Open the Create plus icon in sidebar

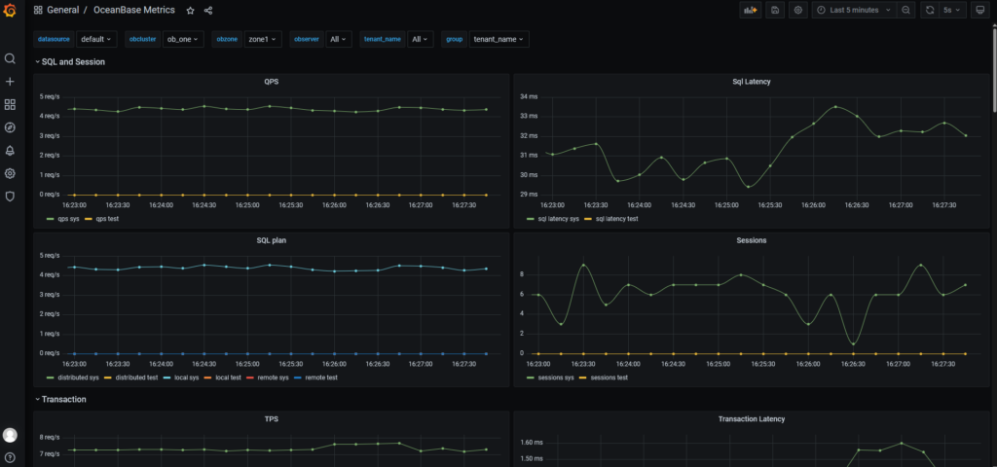pyautogui.click(x=10, y=82)
